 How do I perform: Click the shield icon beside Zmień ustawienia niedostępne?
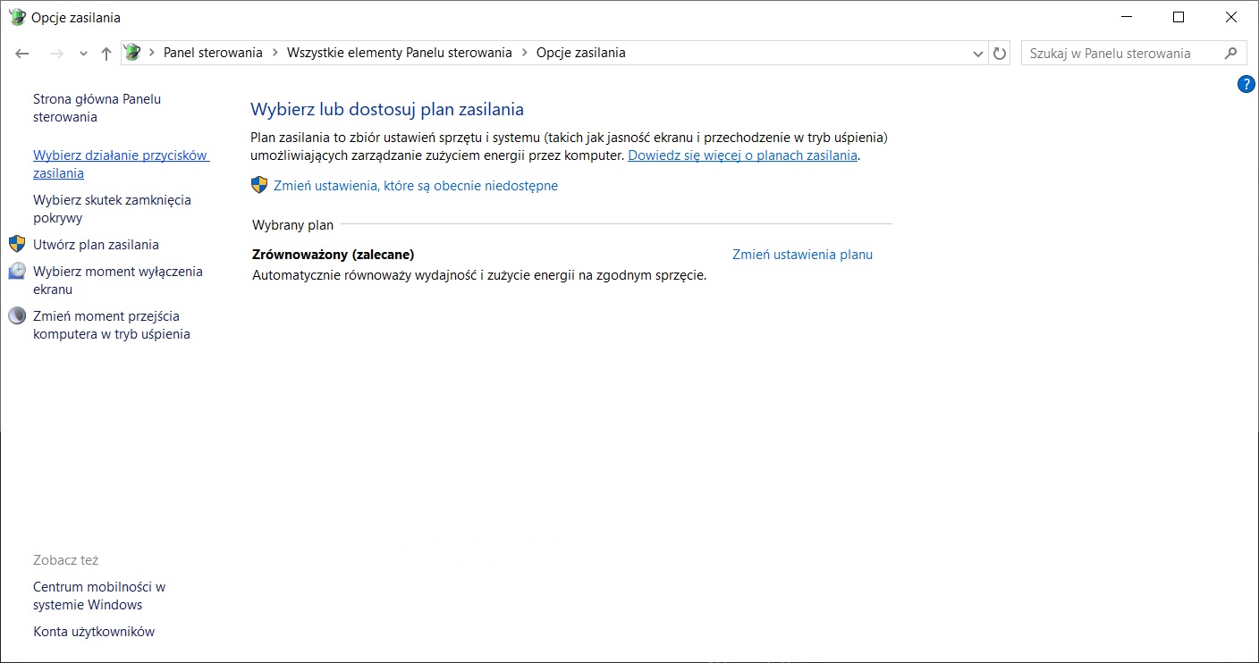259,185
